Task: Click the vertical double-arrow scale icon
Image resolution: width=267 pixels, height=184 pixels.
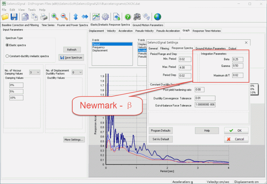Action: (75, 16)
